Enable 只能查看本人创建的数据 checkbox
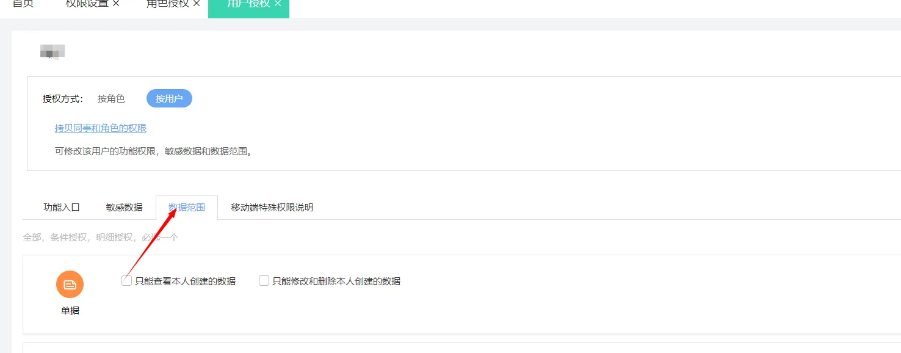 127,281
